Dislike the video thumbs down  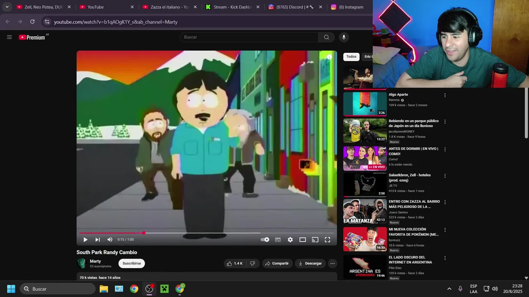pos(253,263)
